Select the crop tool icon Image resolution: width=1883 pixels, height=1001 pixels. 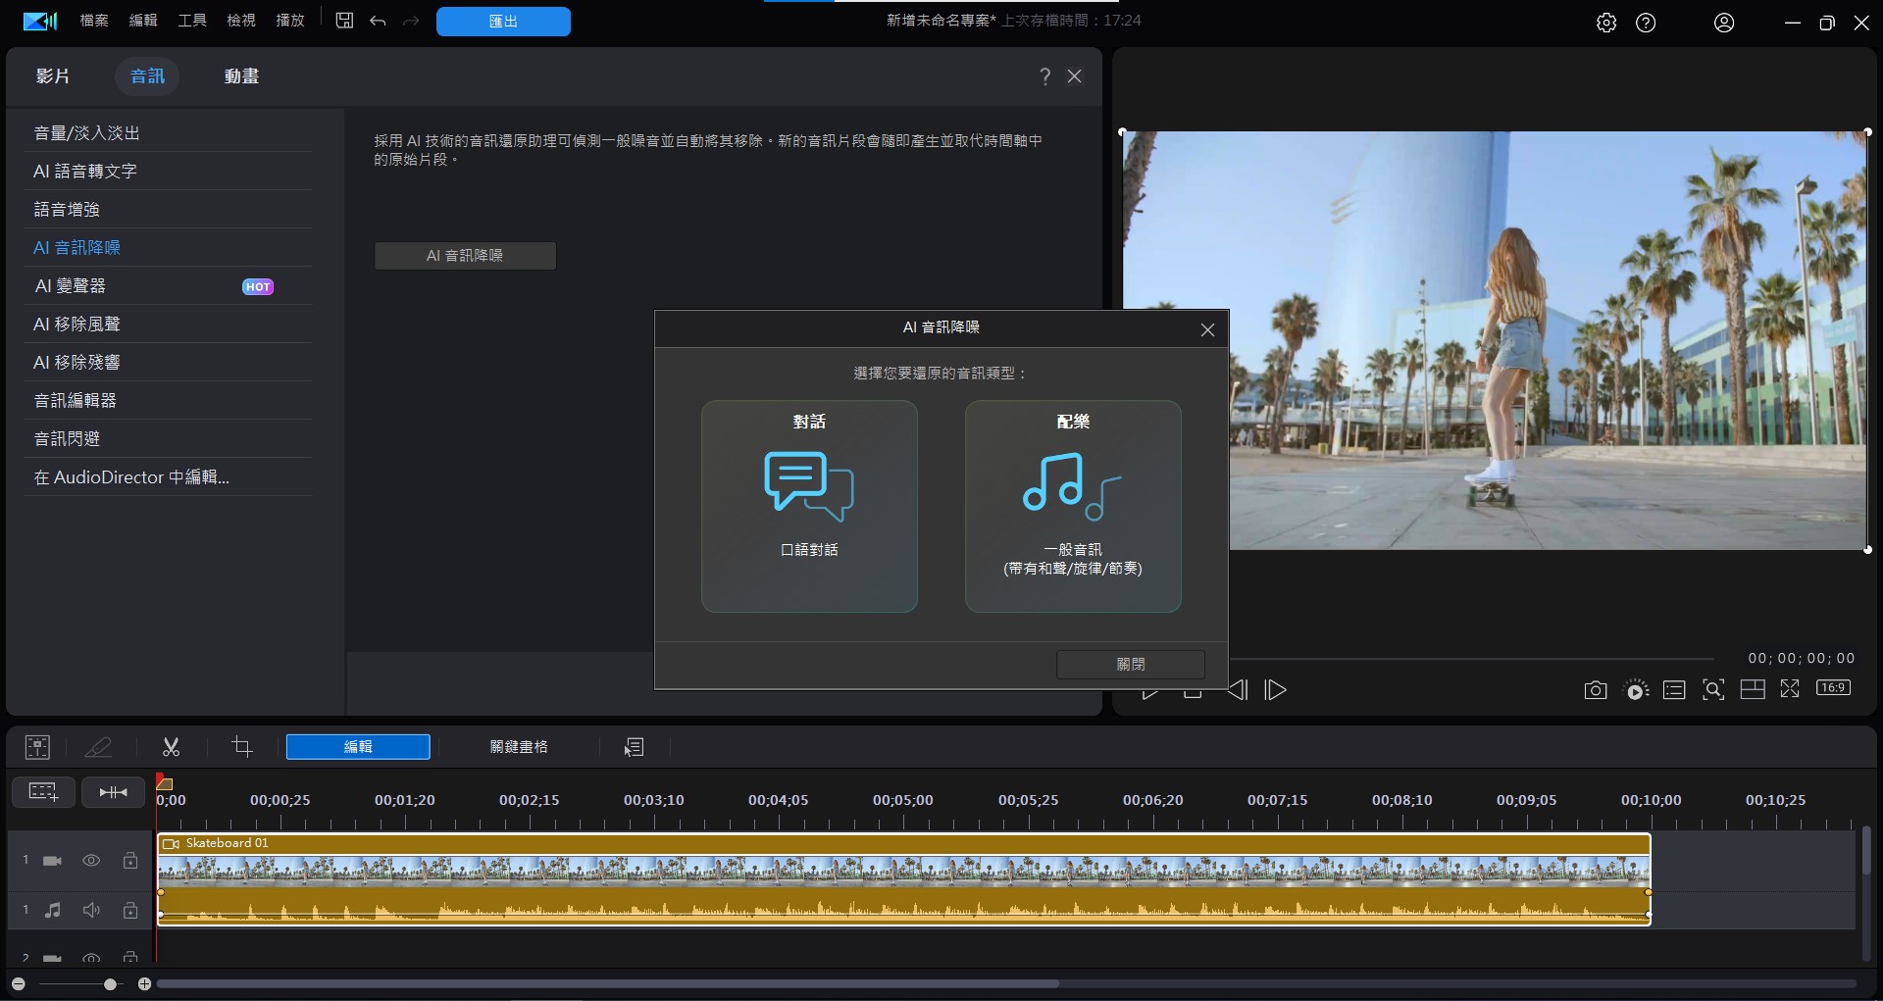click(x=241, y=747)
